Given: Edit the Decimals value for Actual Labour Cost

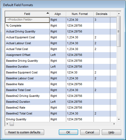Looking at the screenshot, I should (102, 43).
